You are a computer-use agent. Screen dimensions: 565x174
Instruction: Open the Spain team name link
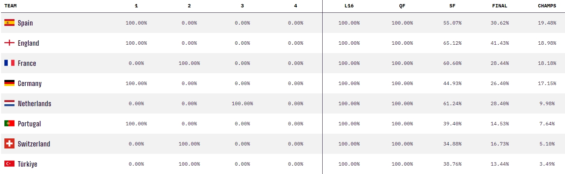(25, 23)
